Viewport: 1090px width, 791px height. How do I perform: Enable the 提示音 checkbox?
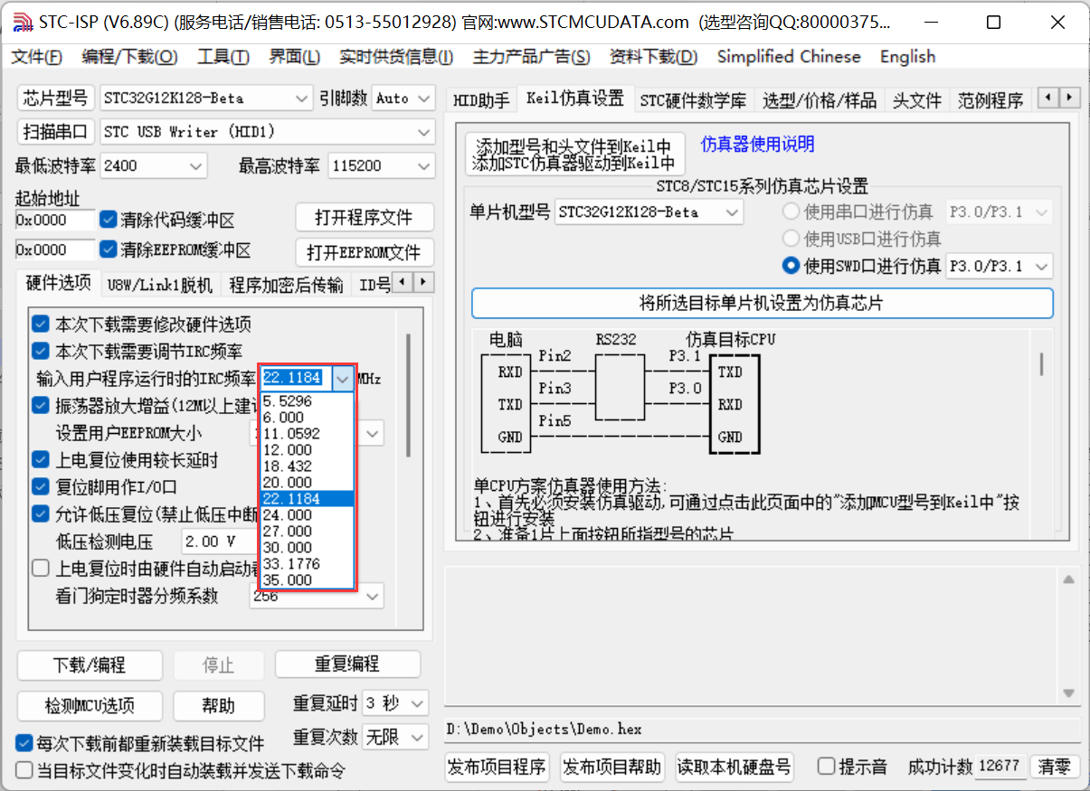tap(826, 767)
